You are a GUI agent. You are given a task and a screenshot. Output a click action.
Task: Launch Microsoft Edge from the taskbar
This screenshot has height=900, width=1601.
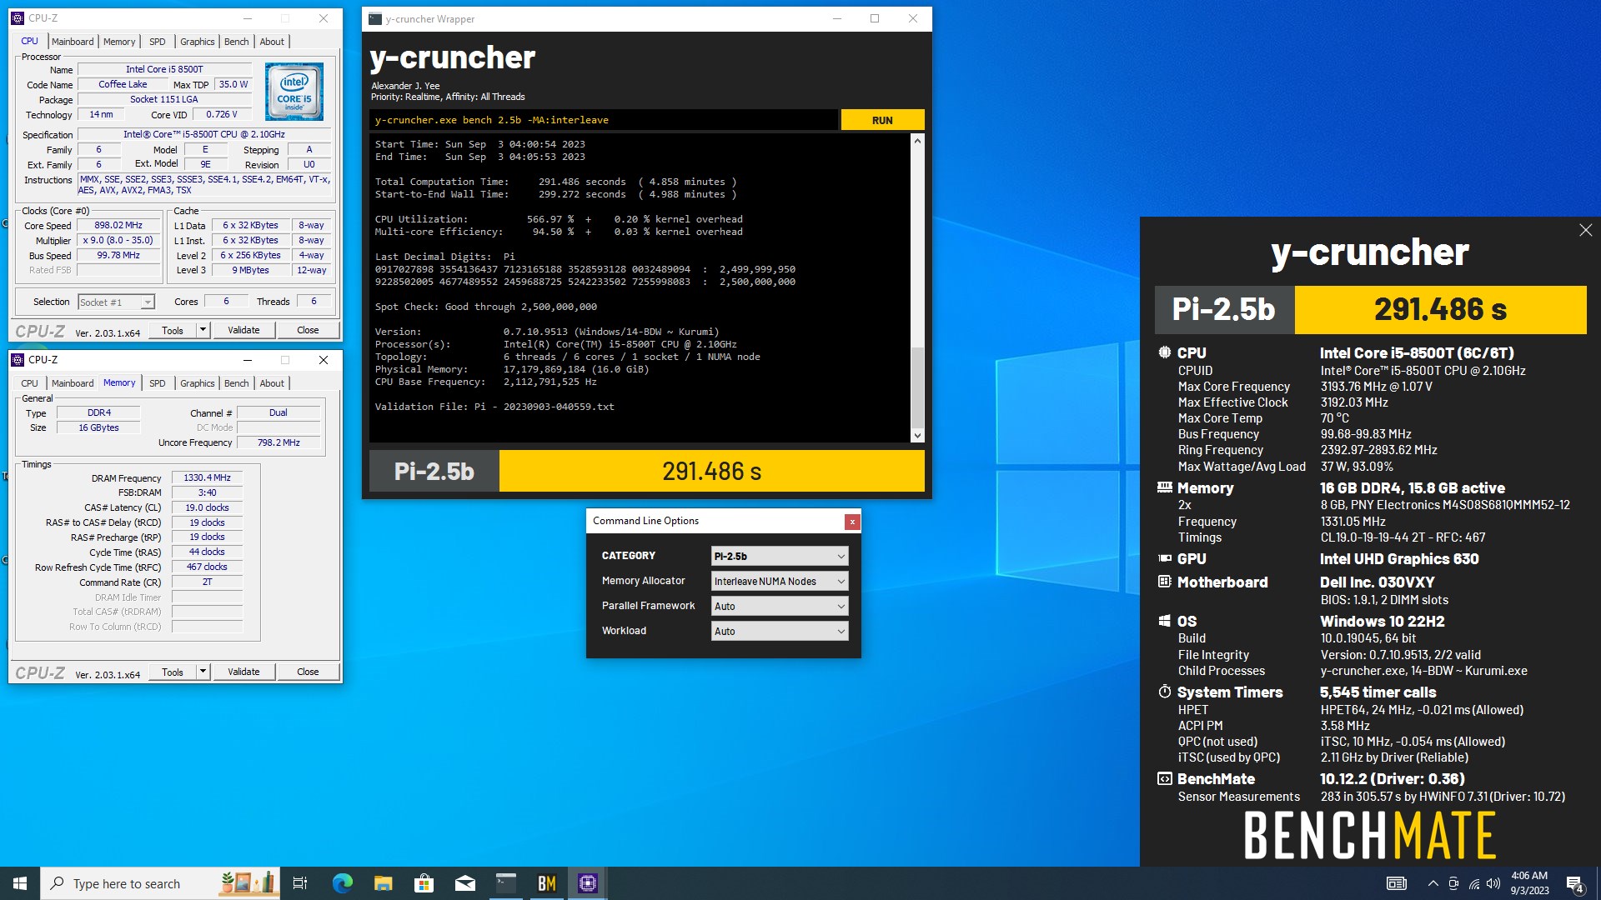[x=342, y=883]
